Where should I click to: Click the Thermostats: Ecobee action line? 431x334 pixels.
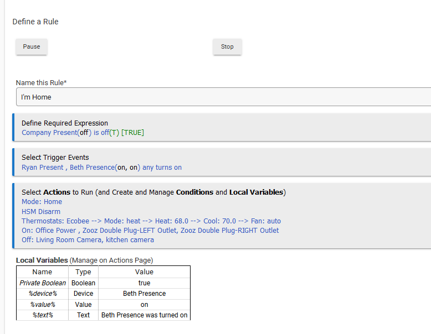pos(151,221)
